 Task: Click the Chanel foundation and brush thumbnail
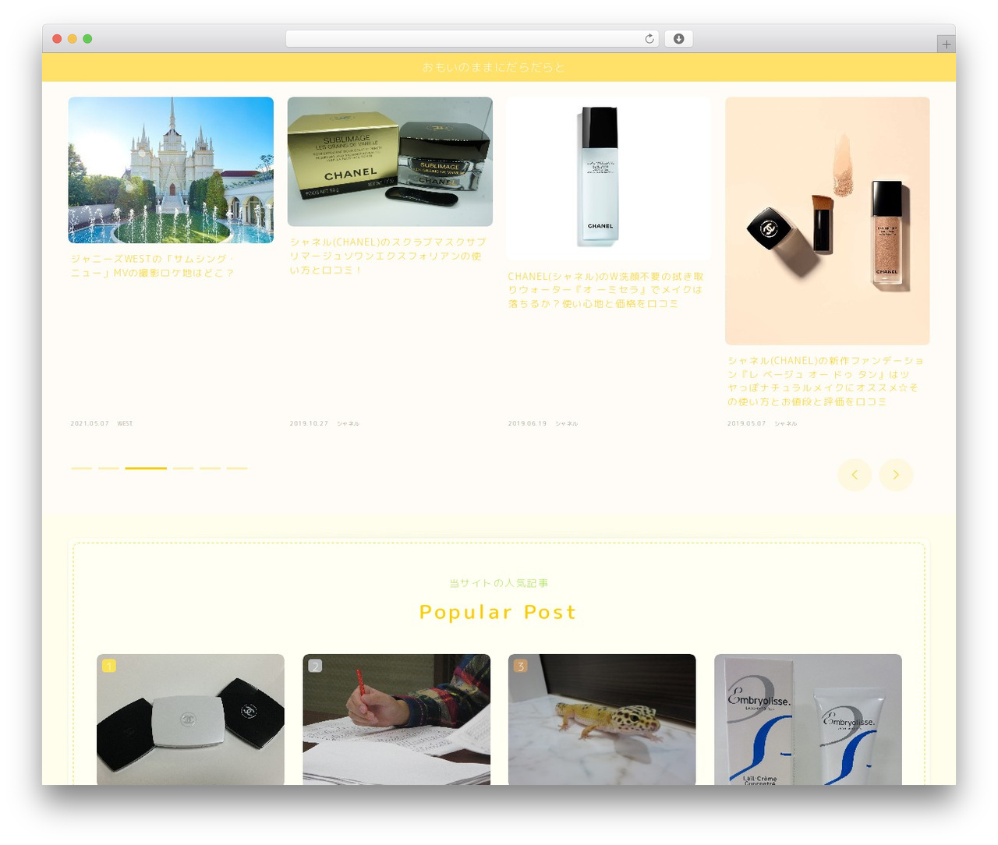tap(827, 221)
